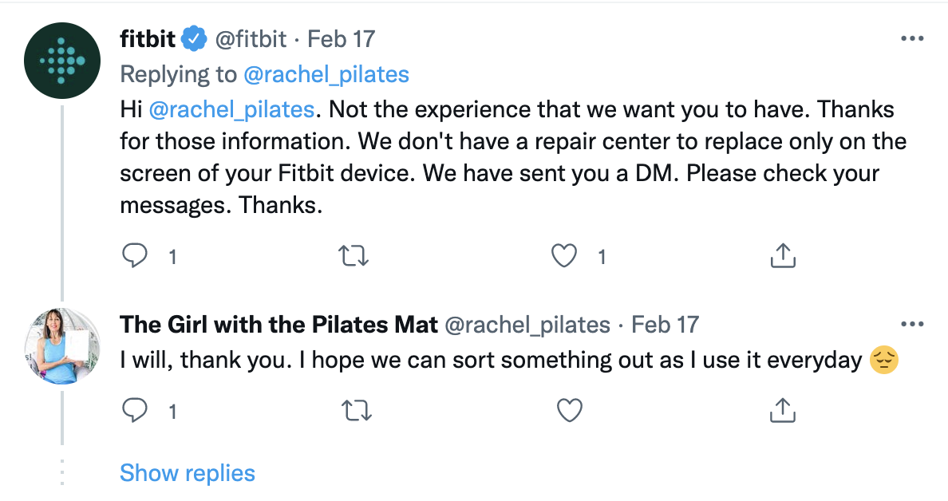This screenshot has width=948, height=501.
Task: Reply to rachel_pilates' tweet
Action: (136, 410)
